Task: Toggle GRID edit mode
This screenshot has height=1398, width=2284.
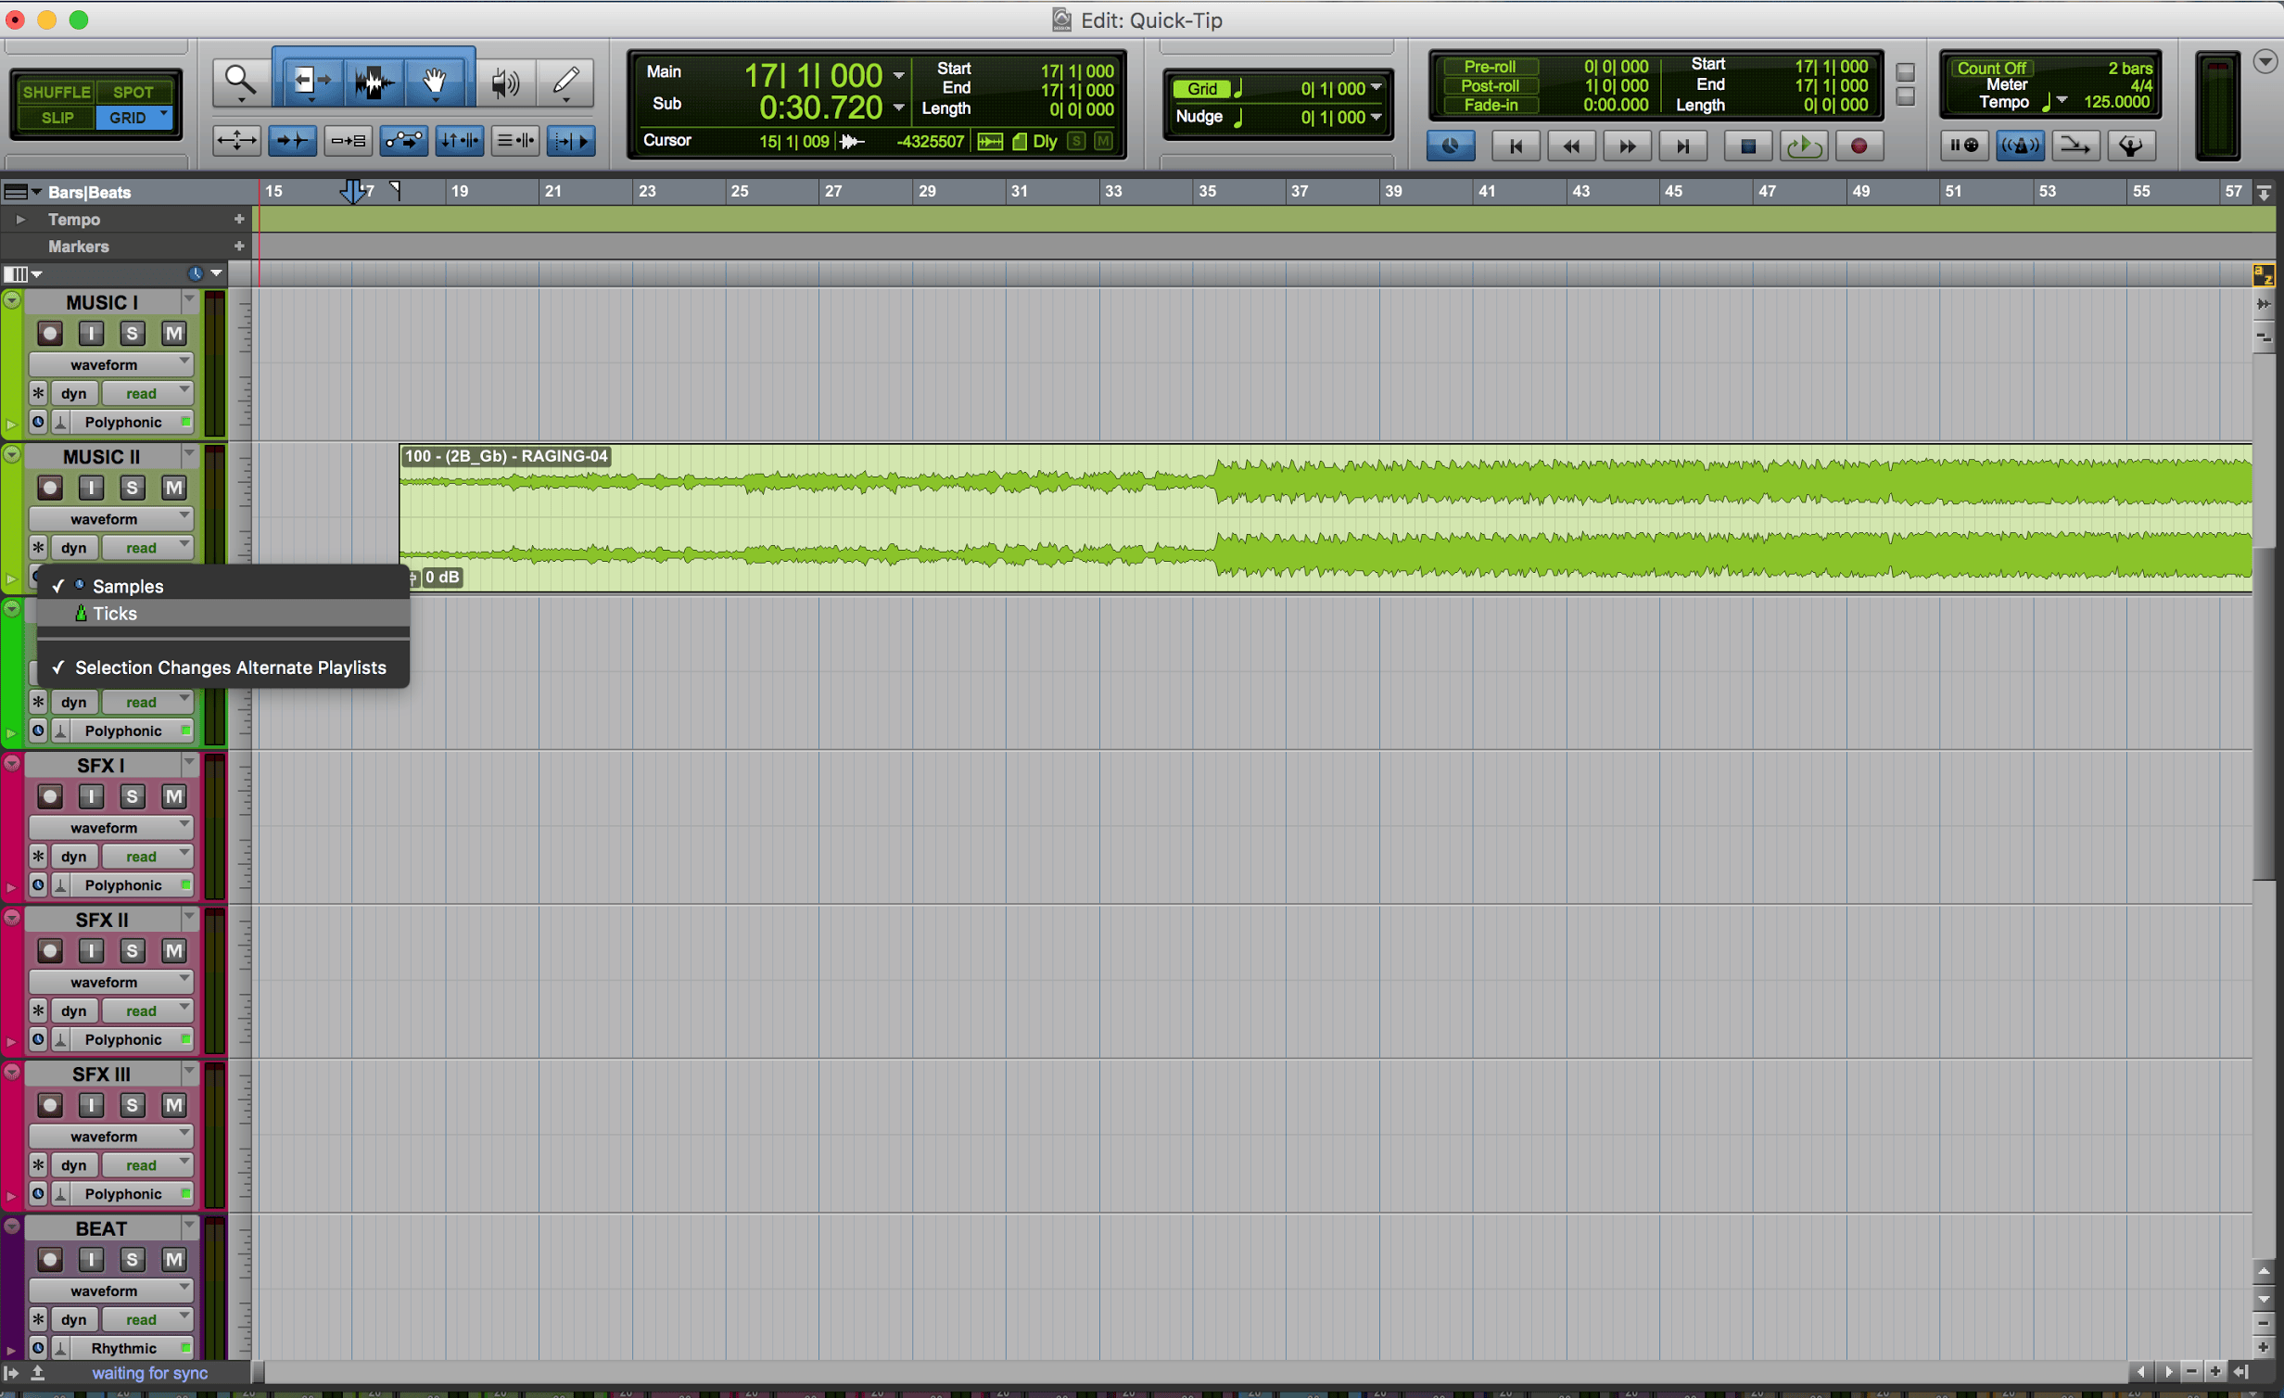Action: point(133,118)
